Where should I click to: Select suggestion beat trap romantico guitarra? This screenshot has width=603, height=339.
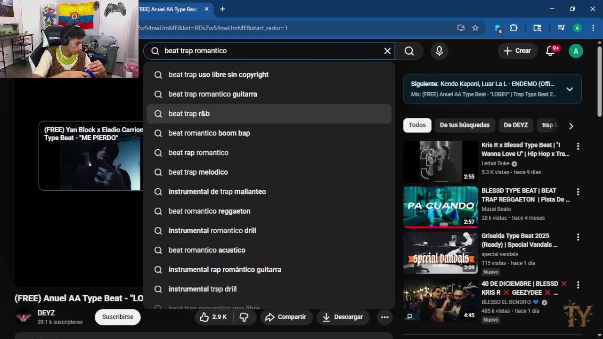pyautogui.click(x=269, y=94)
